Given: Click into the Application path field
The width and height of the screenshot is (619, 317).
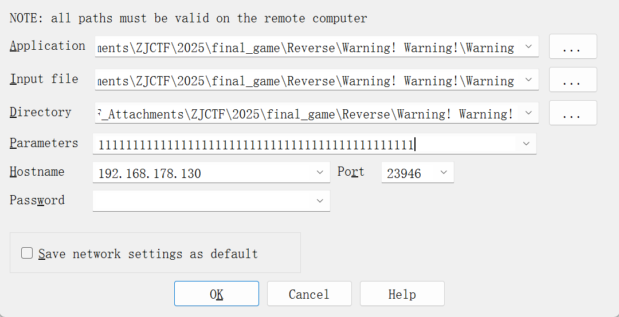Looking at the screenshot, I should (307, 47).
